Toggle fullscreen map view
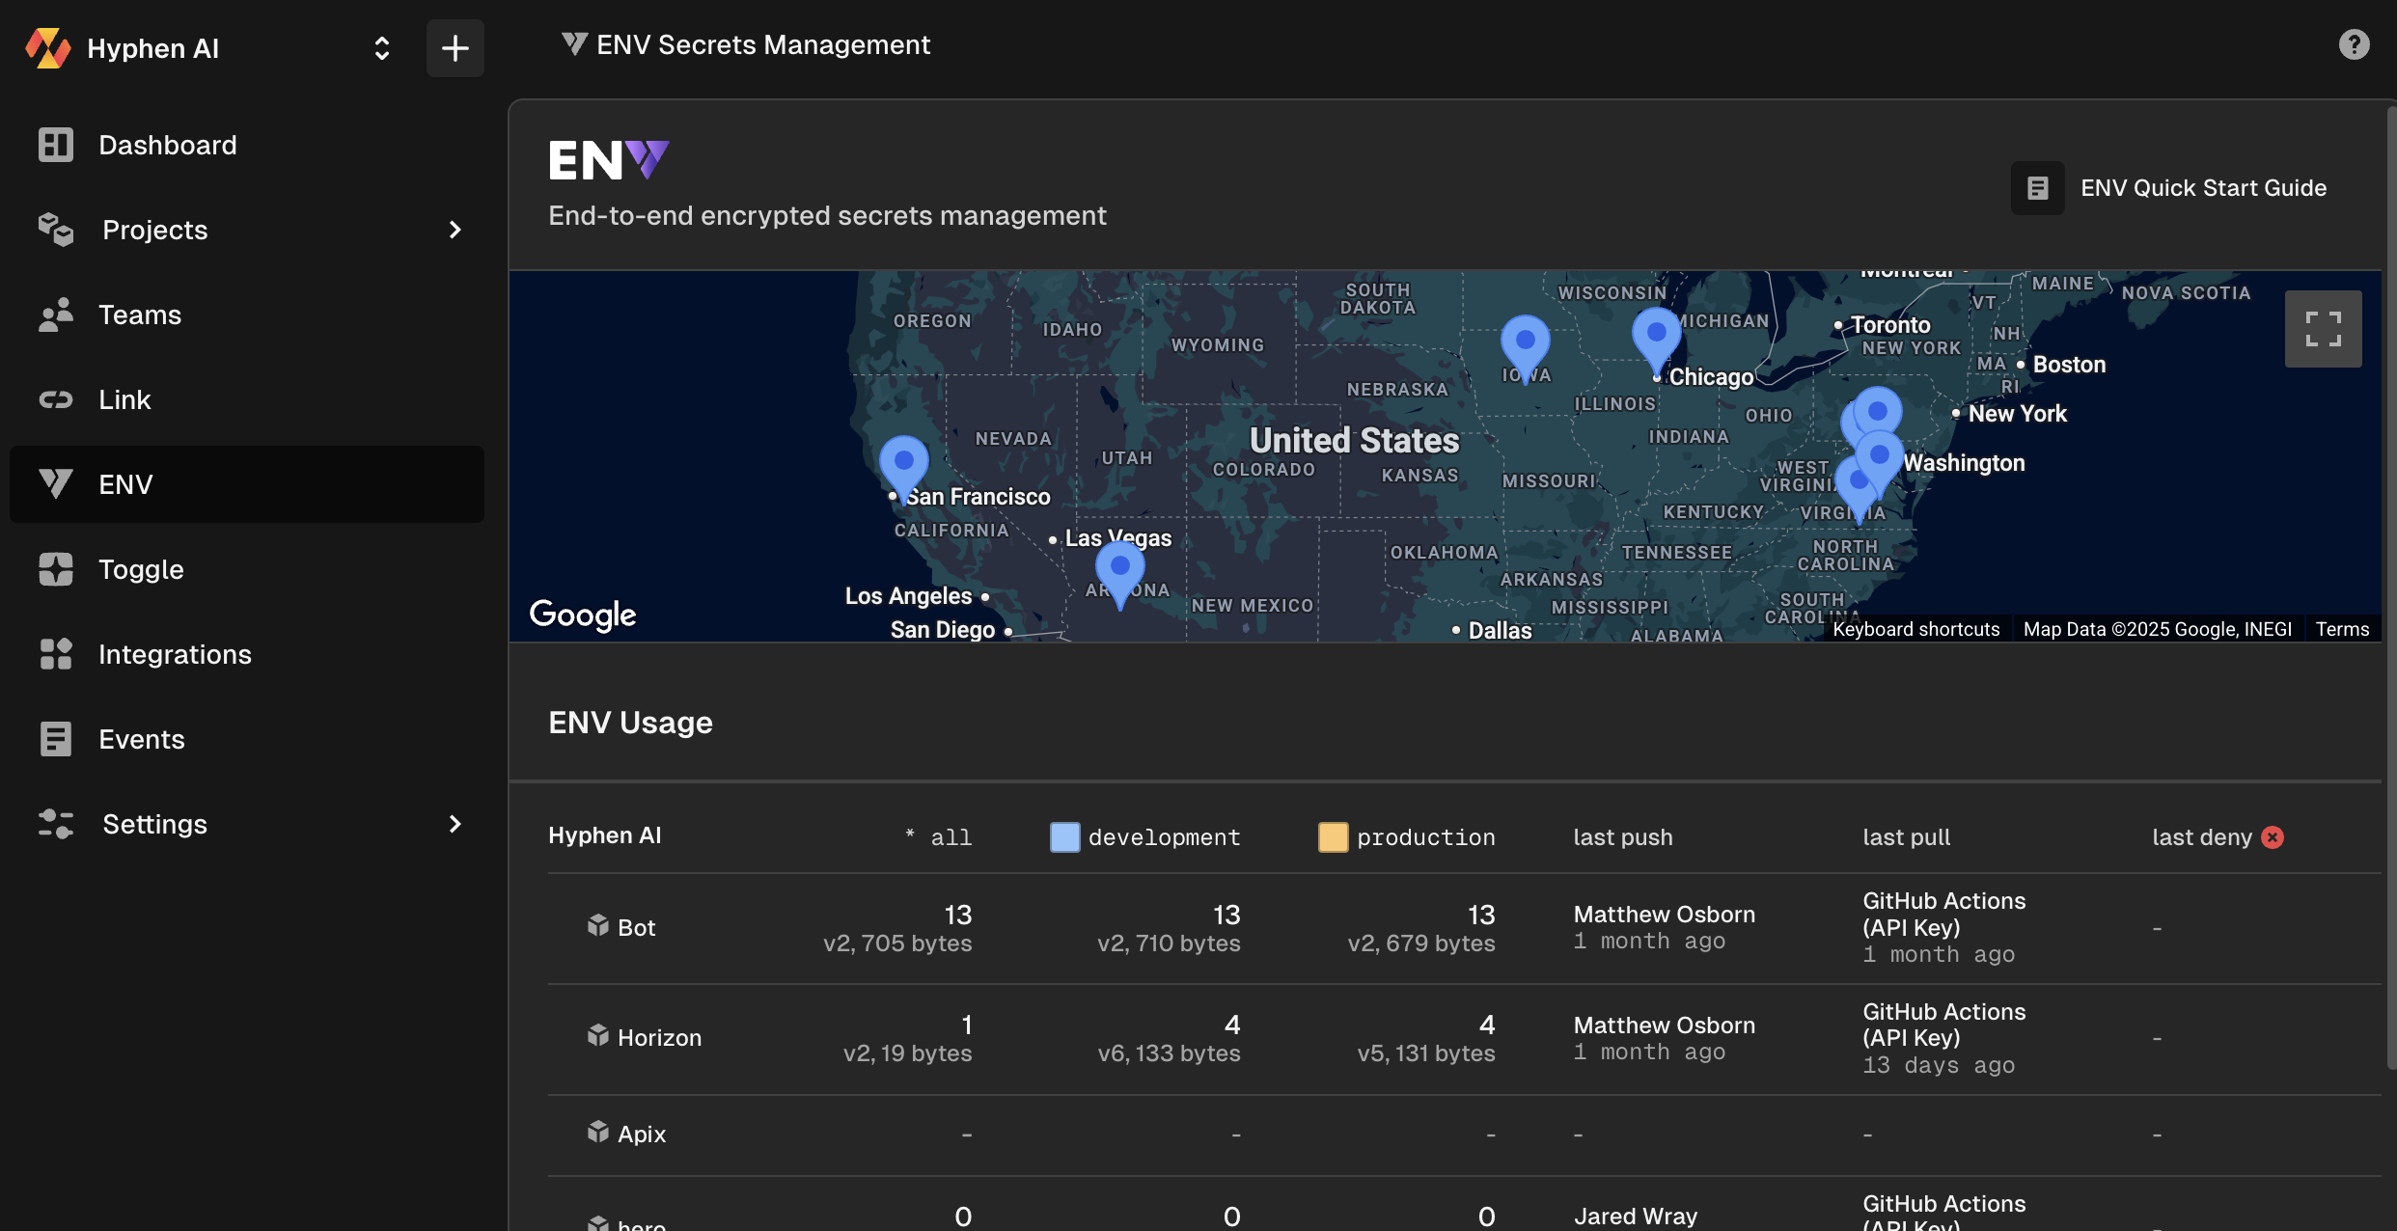 [2323, 329]
